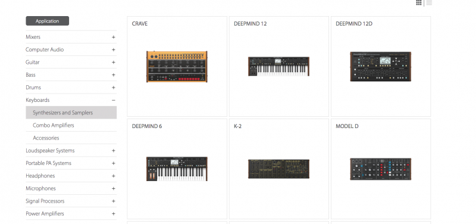
Task: Expand the Guitar category plus
Action: [114, 63]
